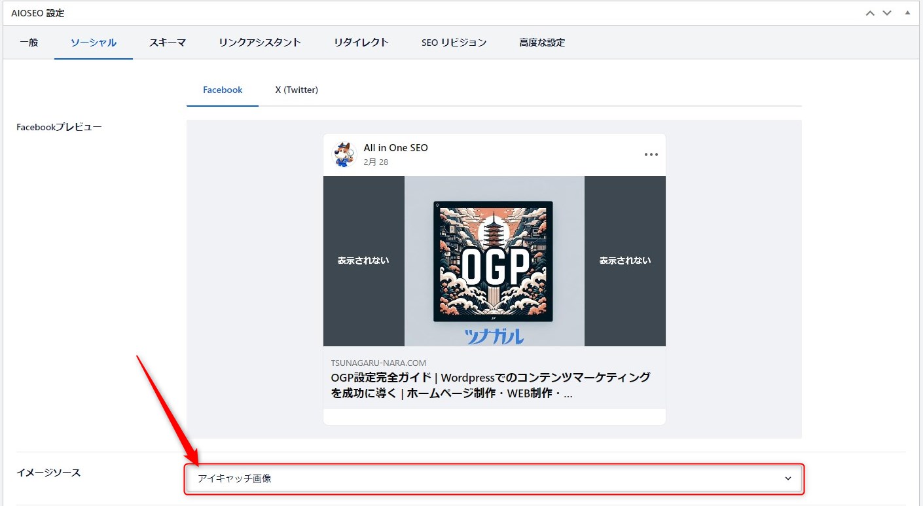The width and height of the screenshot is (923, 506).
Task: Select the ソーシャル tab
Action: click(x=94, y=43)
